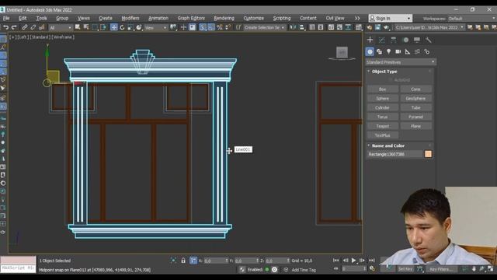Select the Shapes category icon

point(380,51)
